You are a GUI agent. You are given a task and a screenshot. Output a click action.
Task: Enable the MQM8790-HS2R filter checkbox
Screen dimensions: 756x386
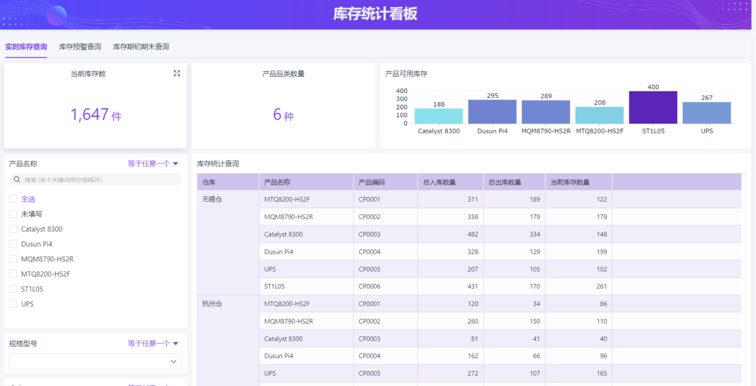[x=13, y=259]
